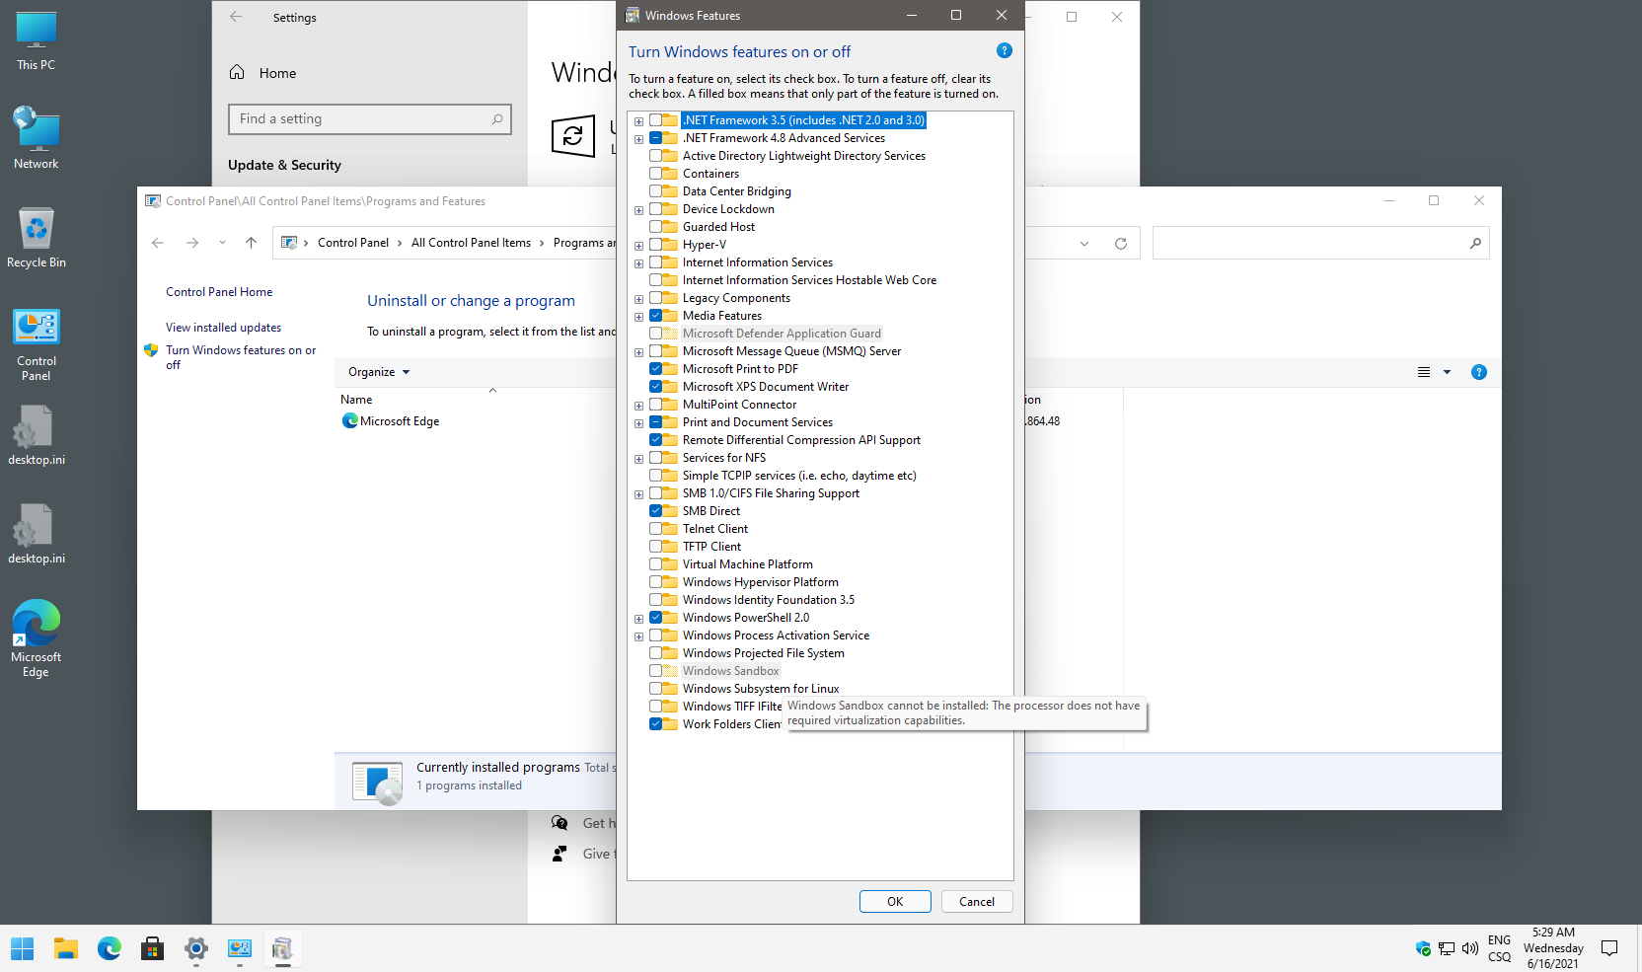Expand the Hyper-V feature tree

pyautogui.click(x=638, y=246)
